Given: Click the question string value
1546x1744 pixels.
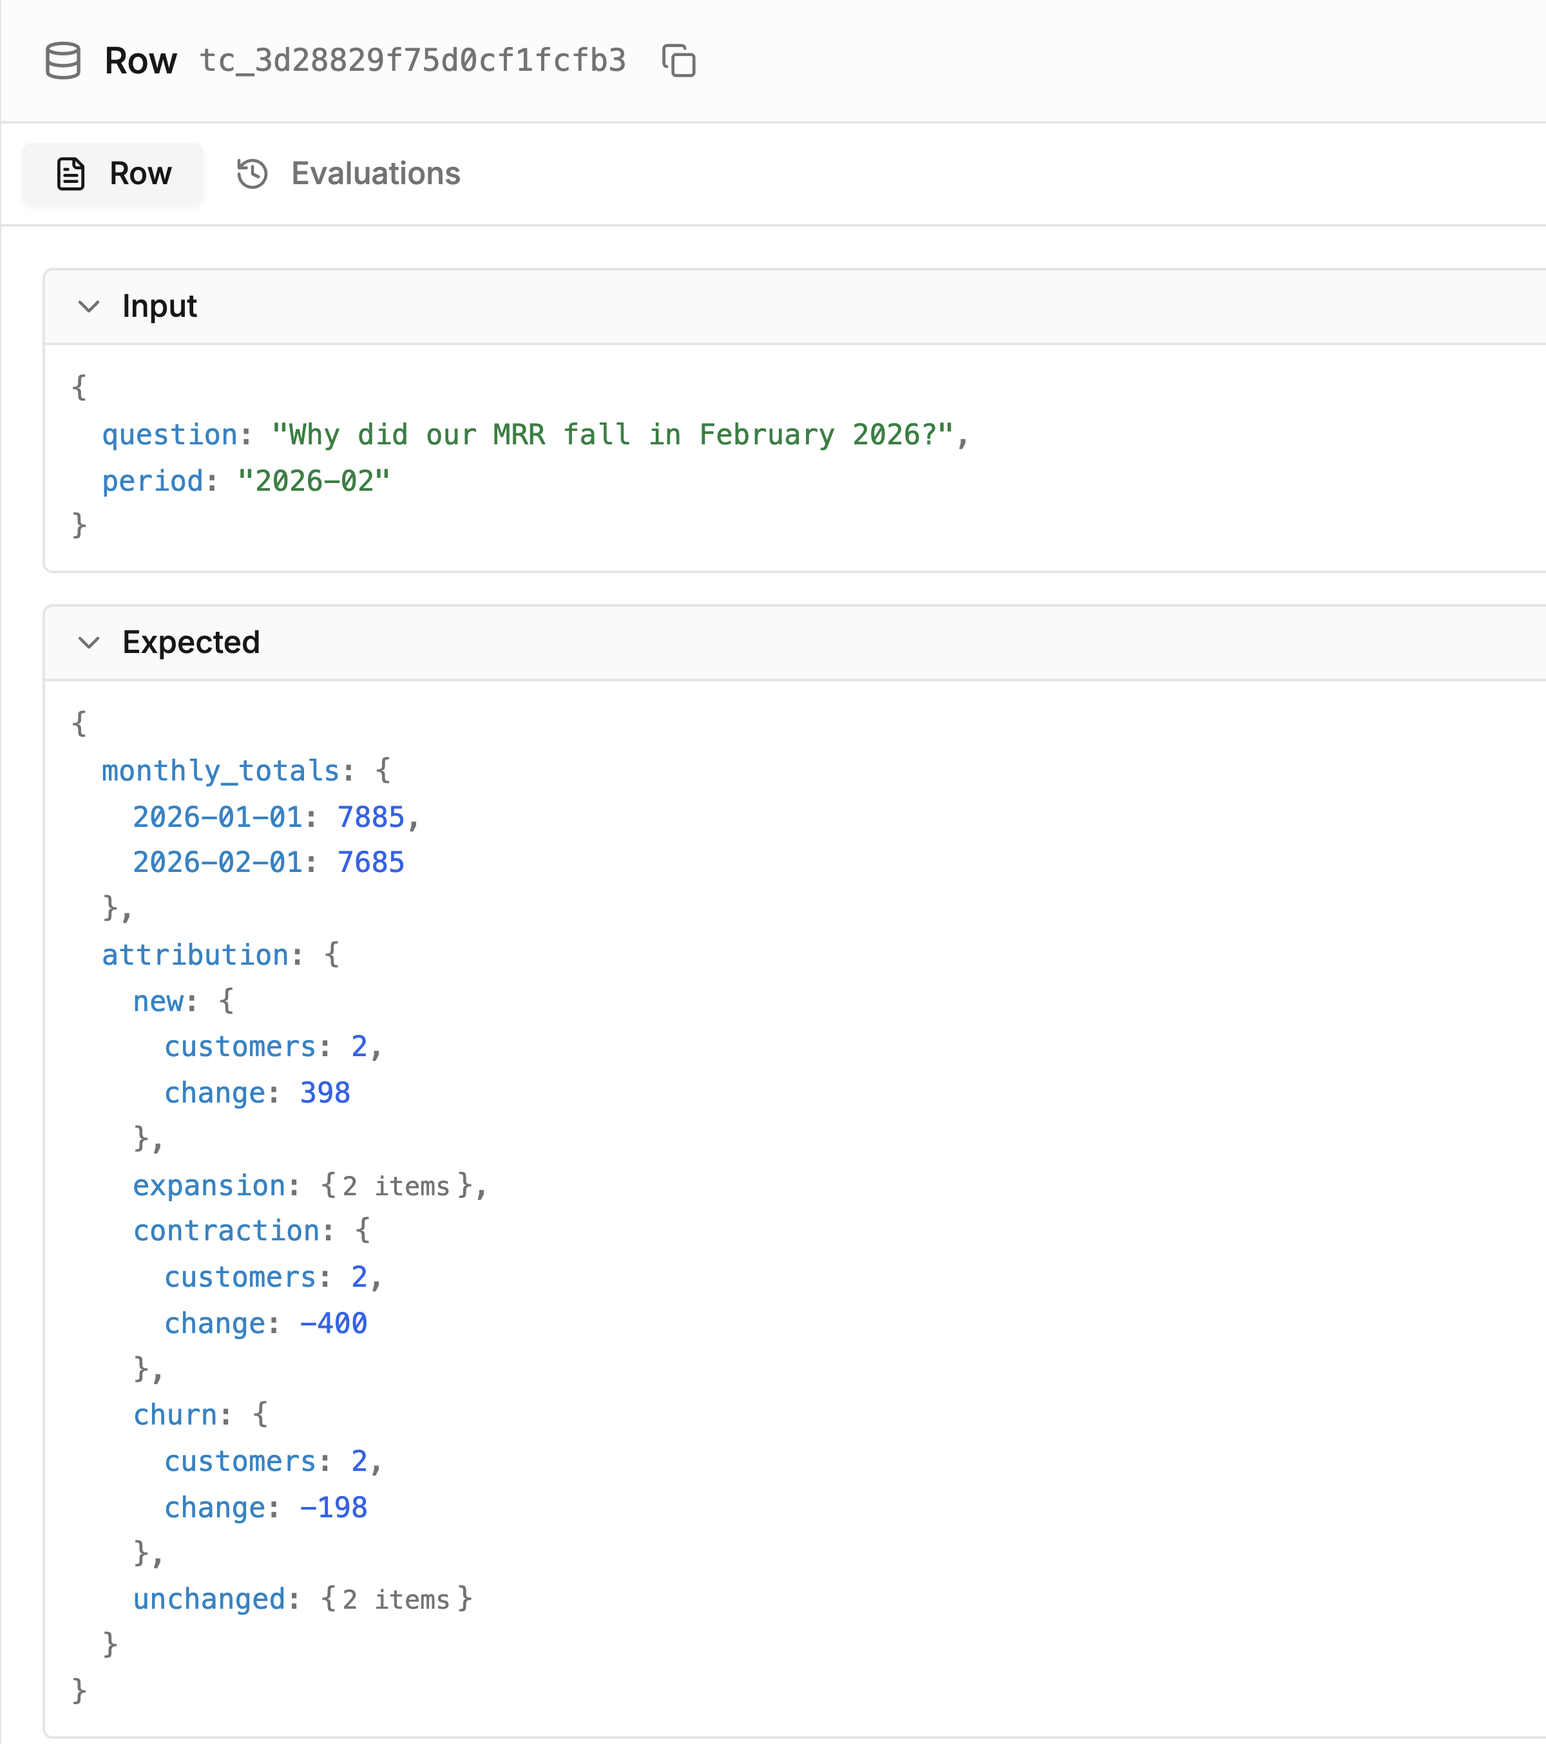Looking at the screenshot, I should pos(613,434).
